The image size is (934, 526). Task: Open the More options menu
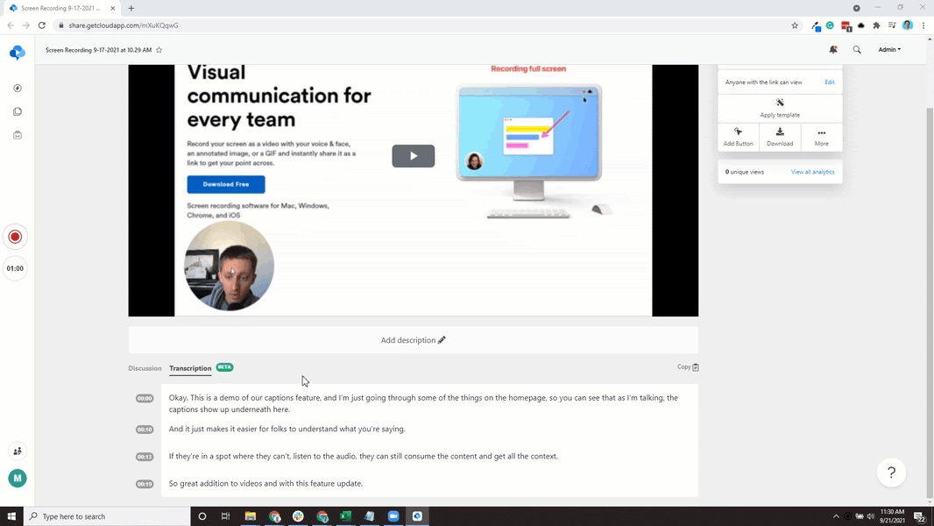pyautogui.click(x=822, y=137)
